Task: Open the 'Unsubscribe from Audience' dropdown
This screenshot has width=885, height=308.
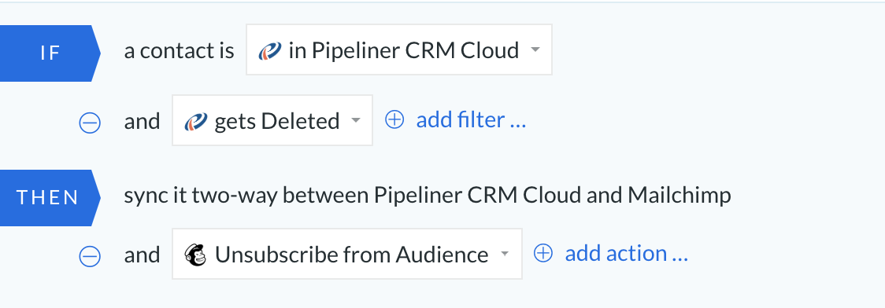Action: [347, 253]
